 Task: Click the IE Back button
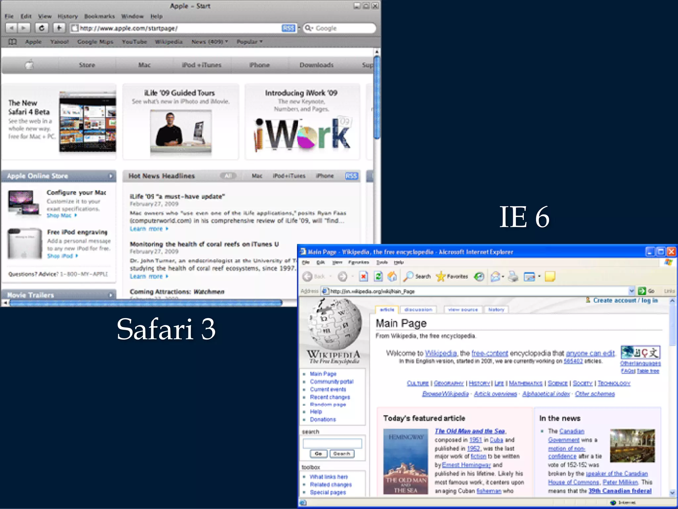tap(313, 276)
